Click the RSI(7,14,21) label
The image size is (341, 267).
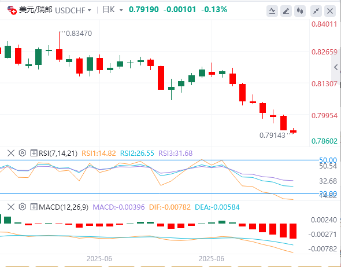[58, 153]
